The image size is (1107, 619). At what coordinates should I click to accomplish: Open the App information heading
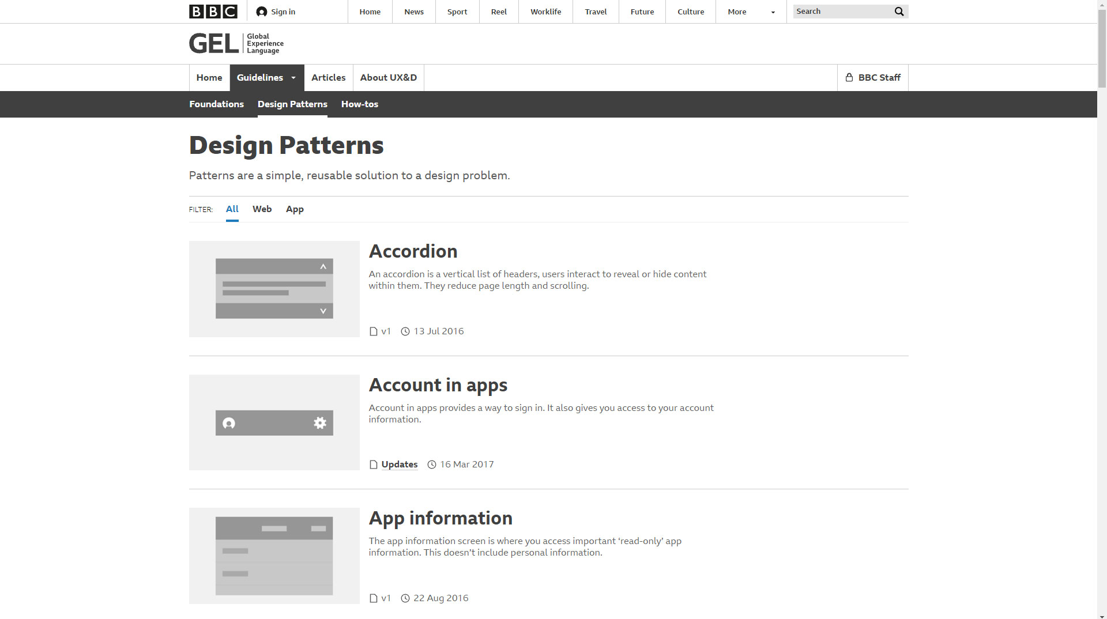[440, 518]
